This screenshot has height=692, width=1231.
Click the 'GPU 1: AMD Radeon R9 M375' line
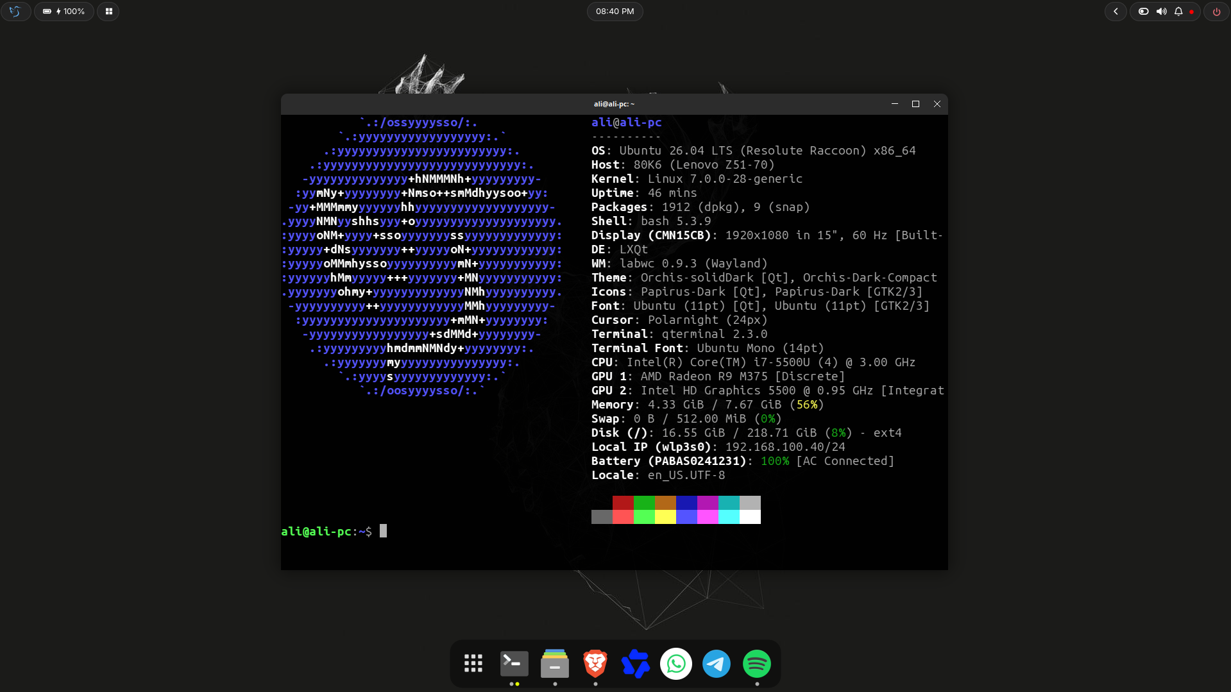click(718, 376)
